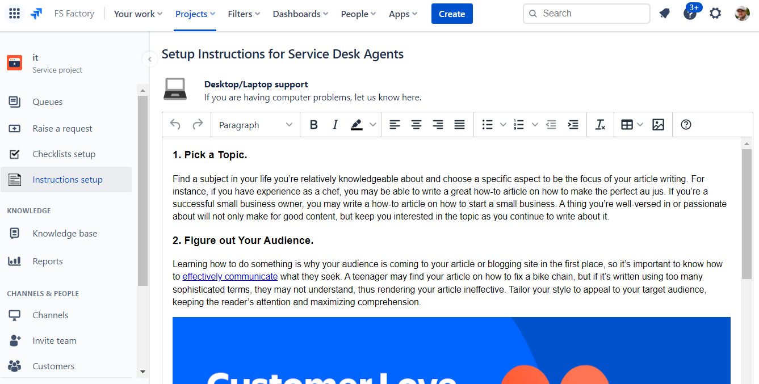Toggle italic formatting
Screen dimensions: 759x384
coord(335,125)
